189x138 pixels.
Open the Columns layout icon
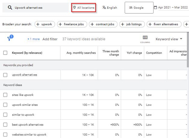click(145, 38)
